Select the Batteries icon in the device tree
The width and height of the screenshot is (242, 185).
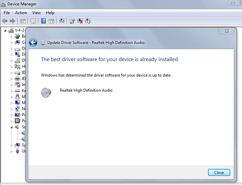(17, 36)
